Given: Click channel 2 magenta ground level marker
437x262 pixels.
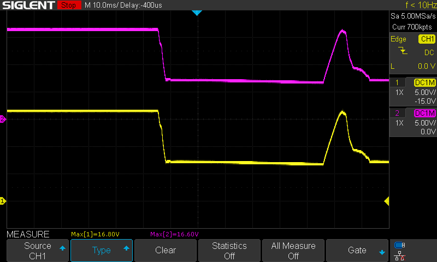Looking at the screenshot, I should pos(3,119).
